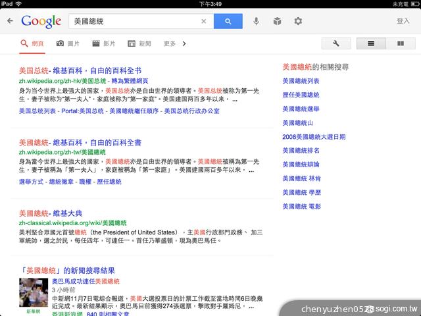Tap the news article thumbnail image
The width and height of the screenshot is (421, 316).
(34, 292)
